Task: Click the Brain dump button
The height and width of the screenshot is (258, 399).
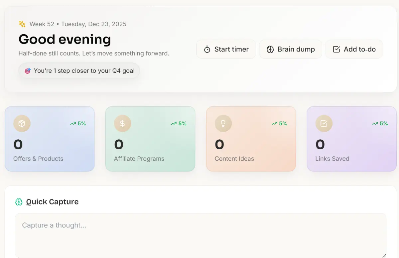Action: click(291, 49)
